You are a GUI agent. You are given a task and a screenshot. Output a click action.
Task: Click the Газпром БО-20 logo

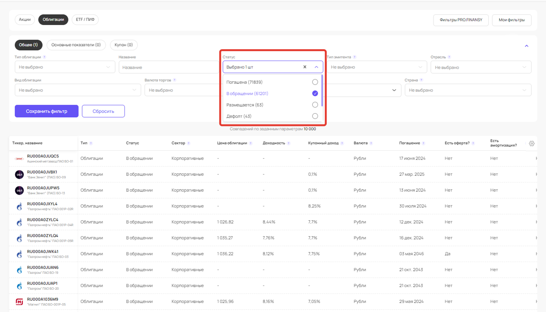pos(19,286)
